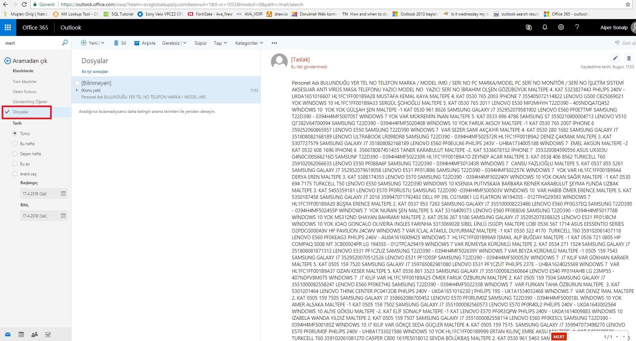Screen dimensions: 636x341
Task: Click the Bitiş date field 17.4.2018
Action: [44, 216]
